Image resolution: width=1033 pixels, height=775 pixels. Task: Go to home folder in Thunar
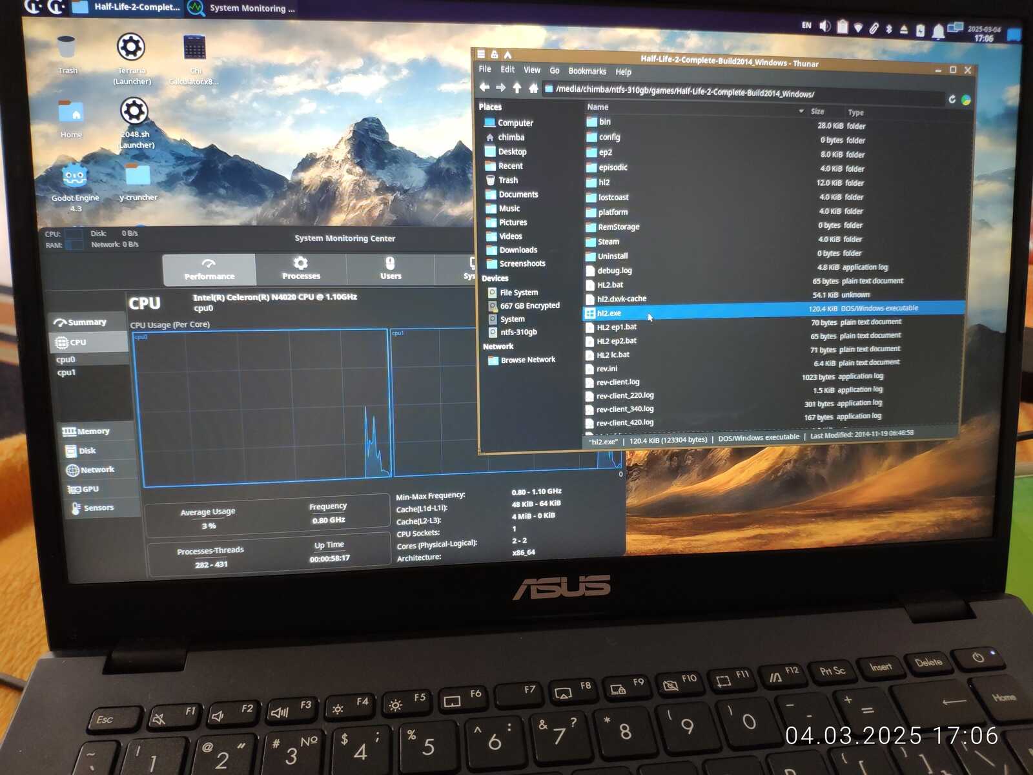533,88
